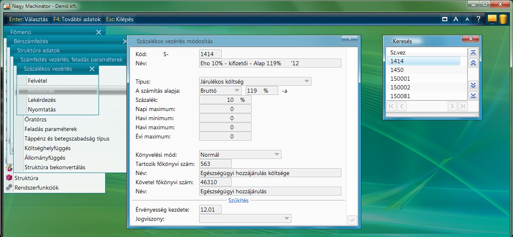Viewport: 513px width, 237px height.
Task: Jump to first record in Keresés list
Action: point(473,53)
